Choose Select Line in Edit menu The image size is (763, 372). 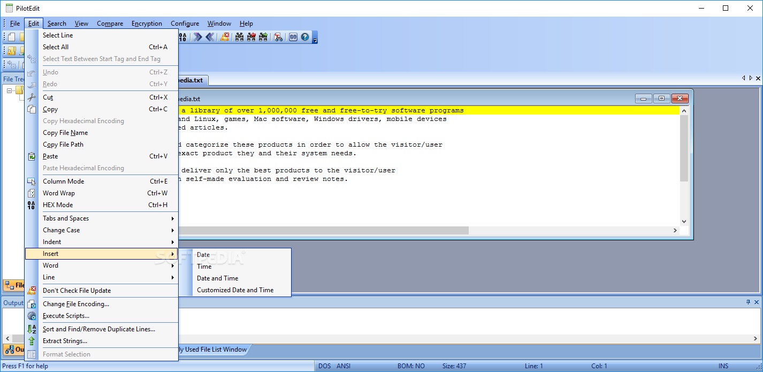click(x=102, y=35)
